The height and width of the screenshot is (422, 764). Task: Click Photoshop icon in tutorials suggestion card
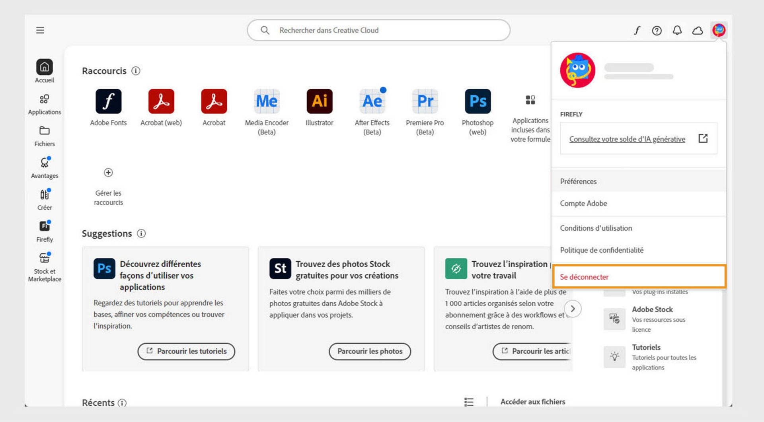point(104,268)
